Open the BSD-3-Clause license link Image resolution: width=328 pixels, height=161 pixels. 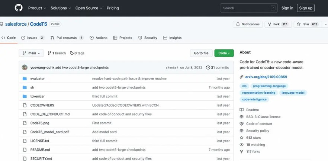coord(260,117)
